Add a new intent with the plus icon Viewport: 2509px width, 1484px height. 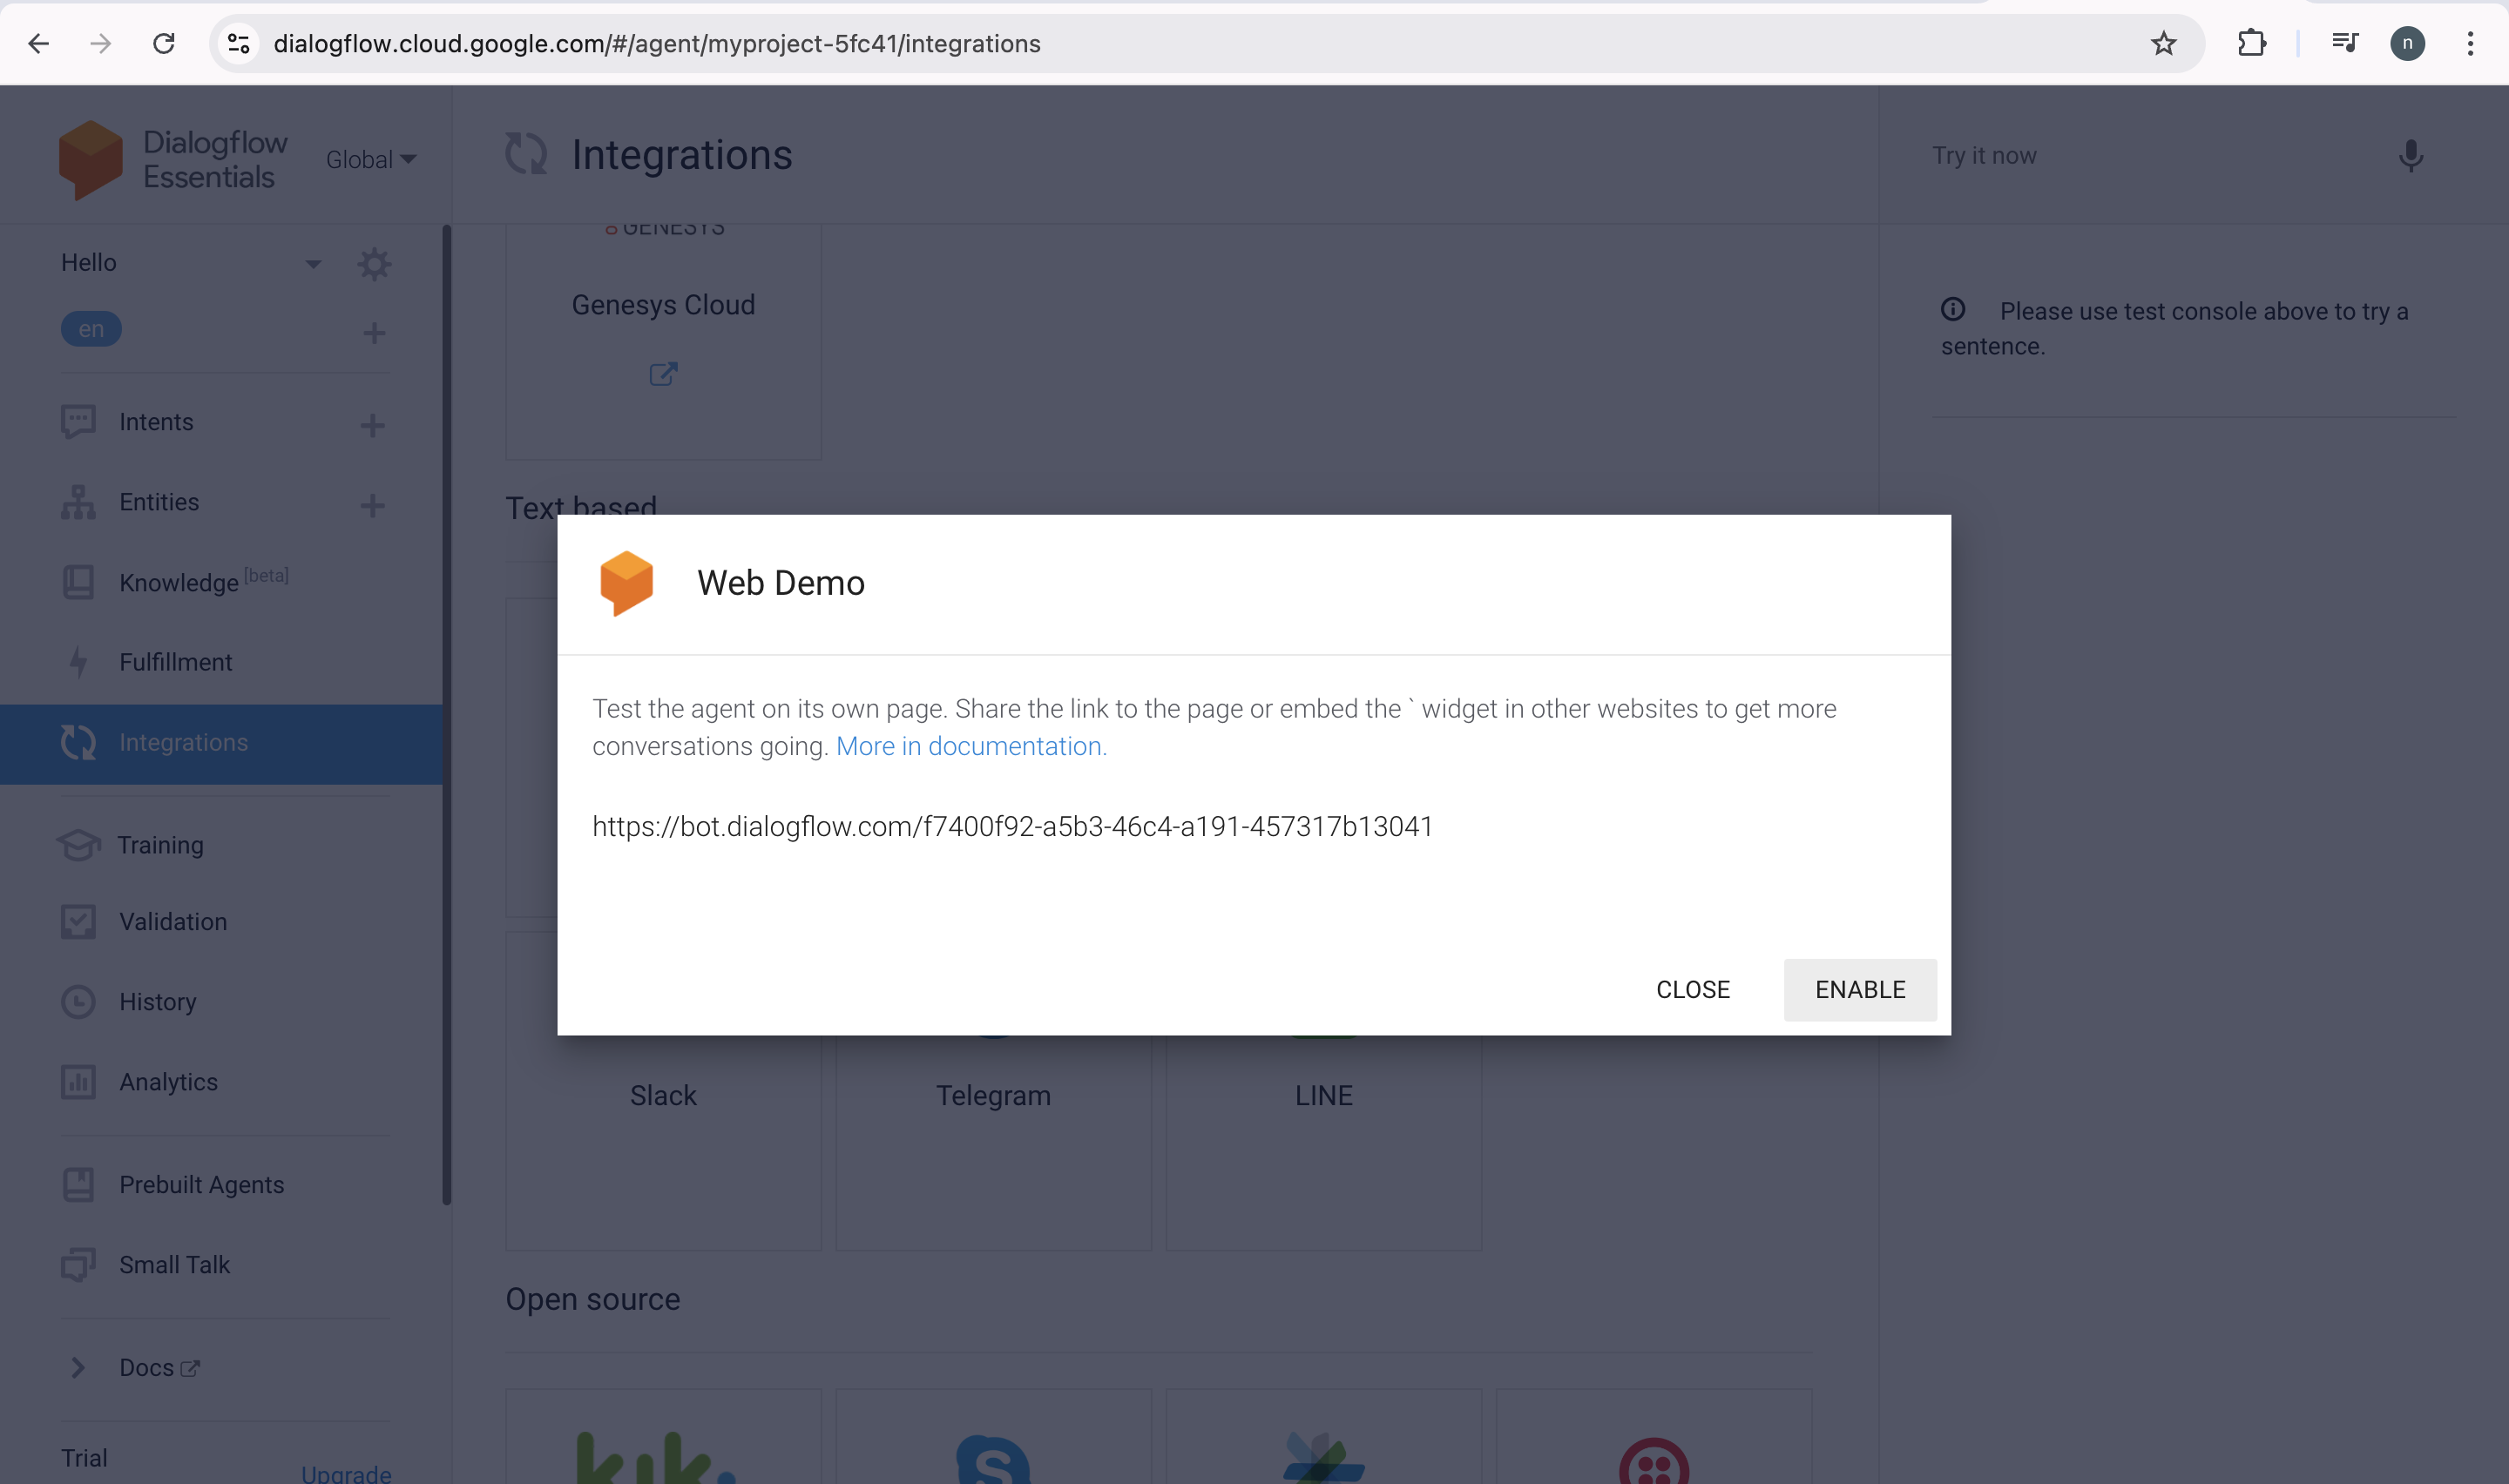click(373, 425)
